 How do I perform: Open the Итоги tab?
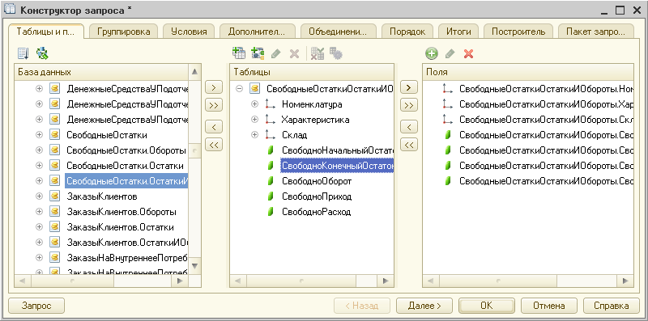458,32
